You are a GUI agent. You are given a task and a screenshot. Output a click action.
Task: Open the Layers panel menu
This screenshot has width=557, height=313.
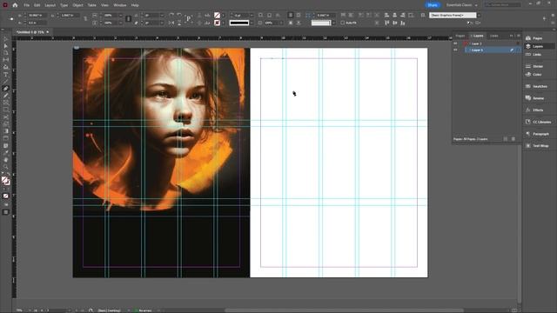point(519,36)
